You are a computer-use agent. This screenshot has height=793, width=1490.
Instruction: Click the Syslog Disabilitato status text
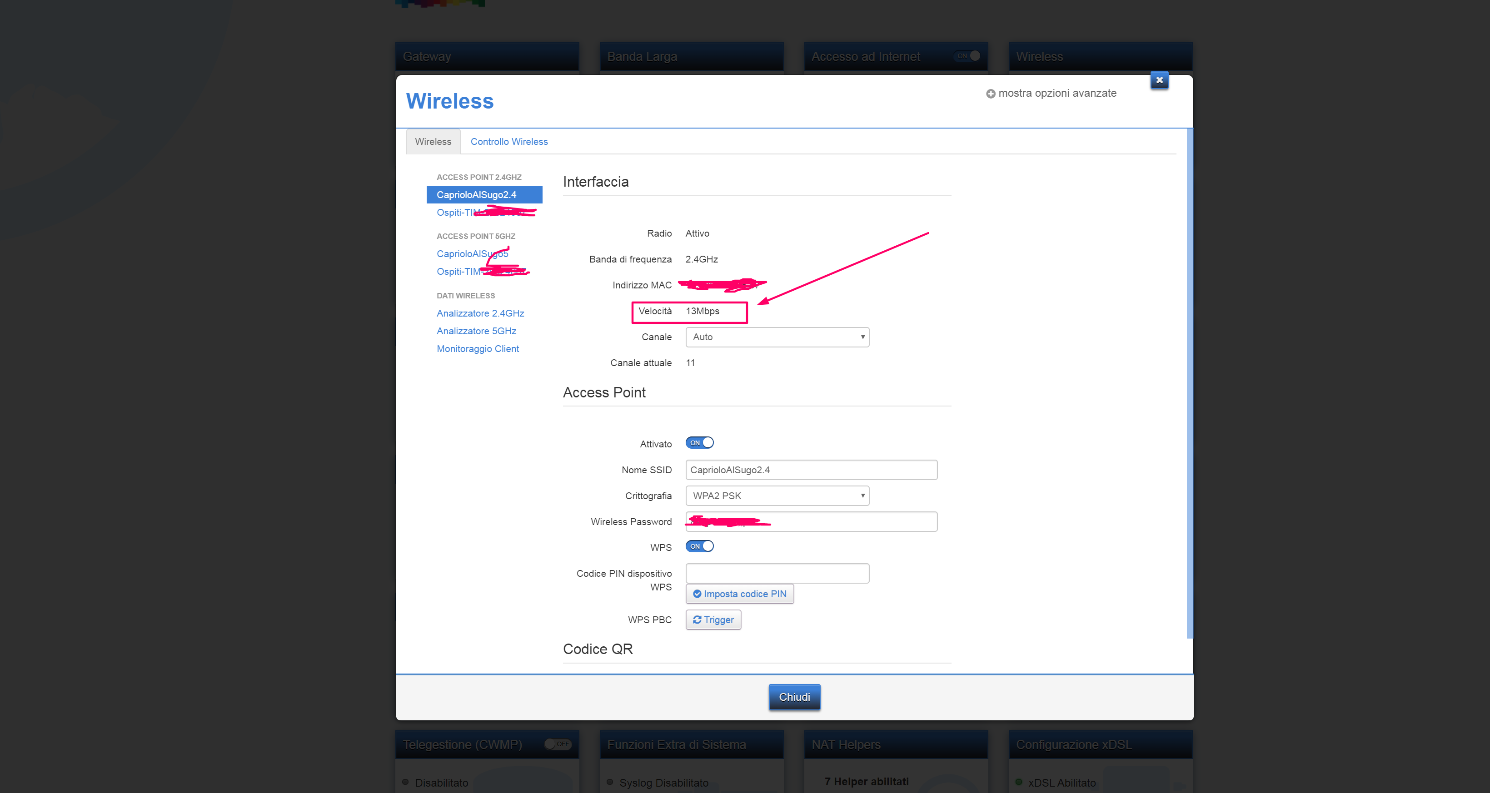(x=663, y=783)
